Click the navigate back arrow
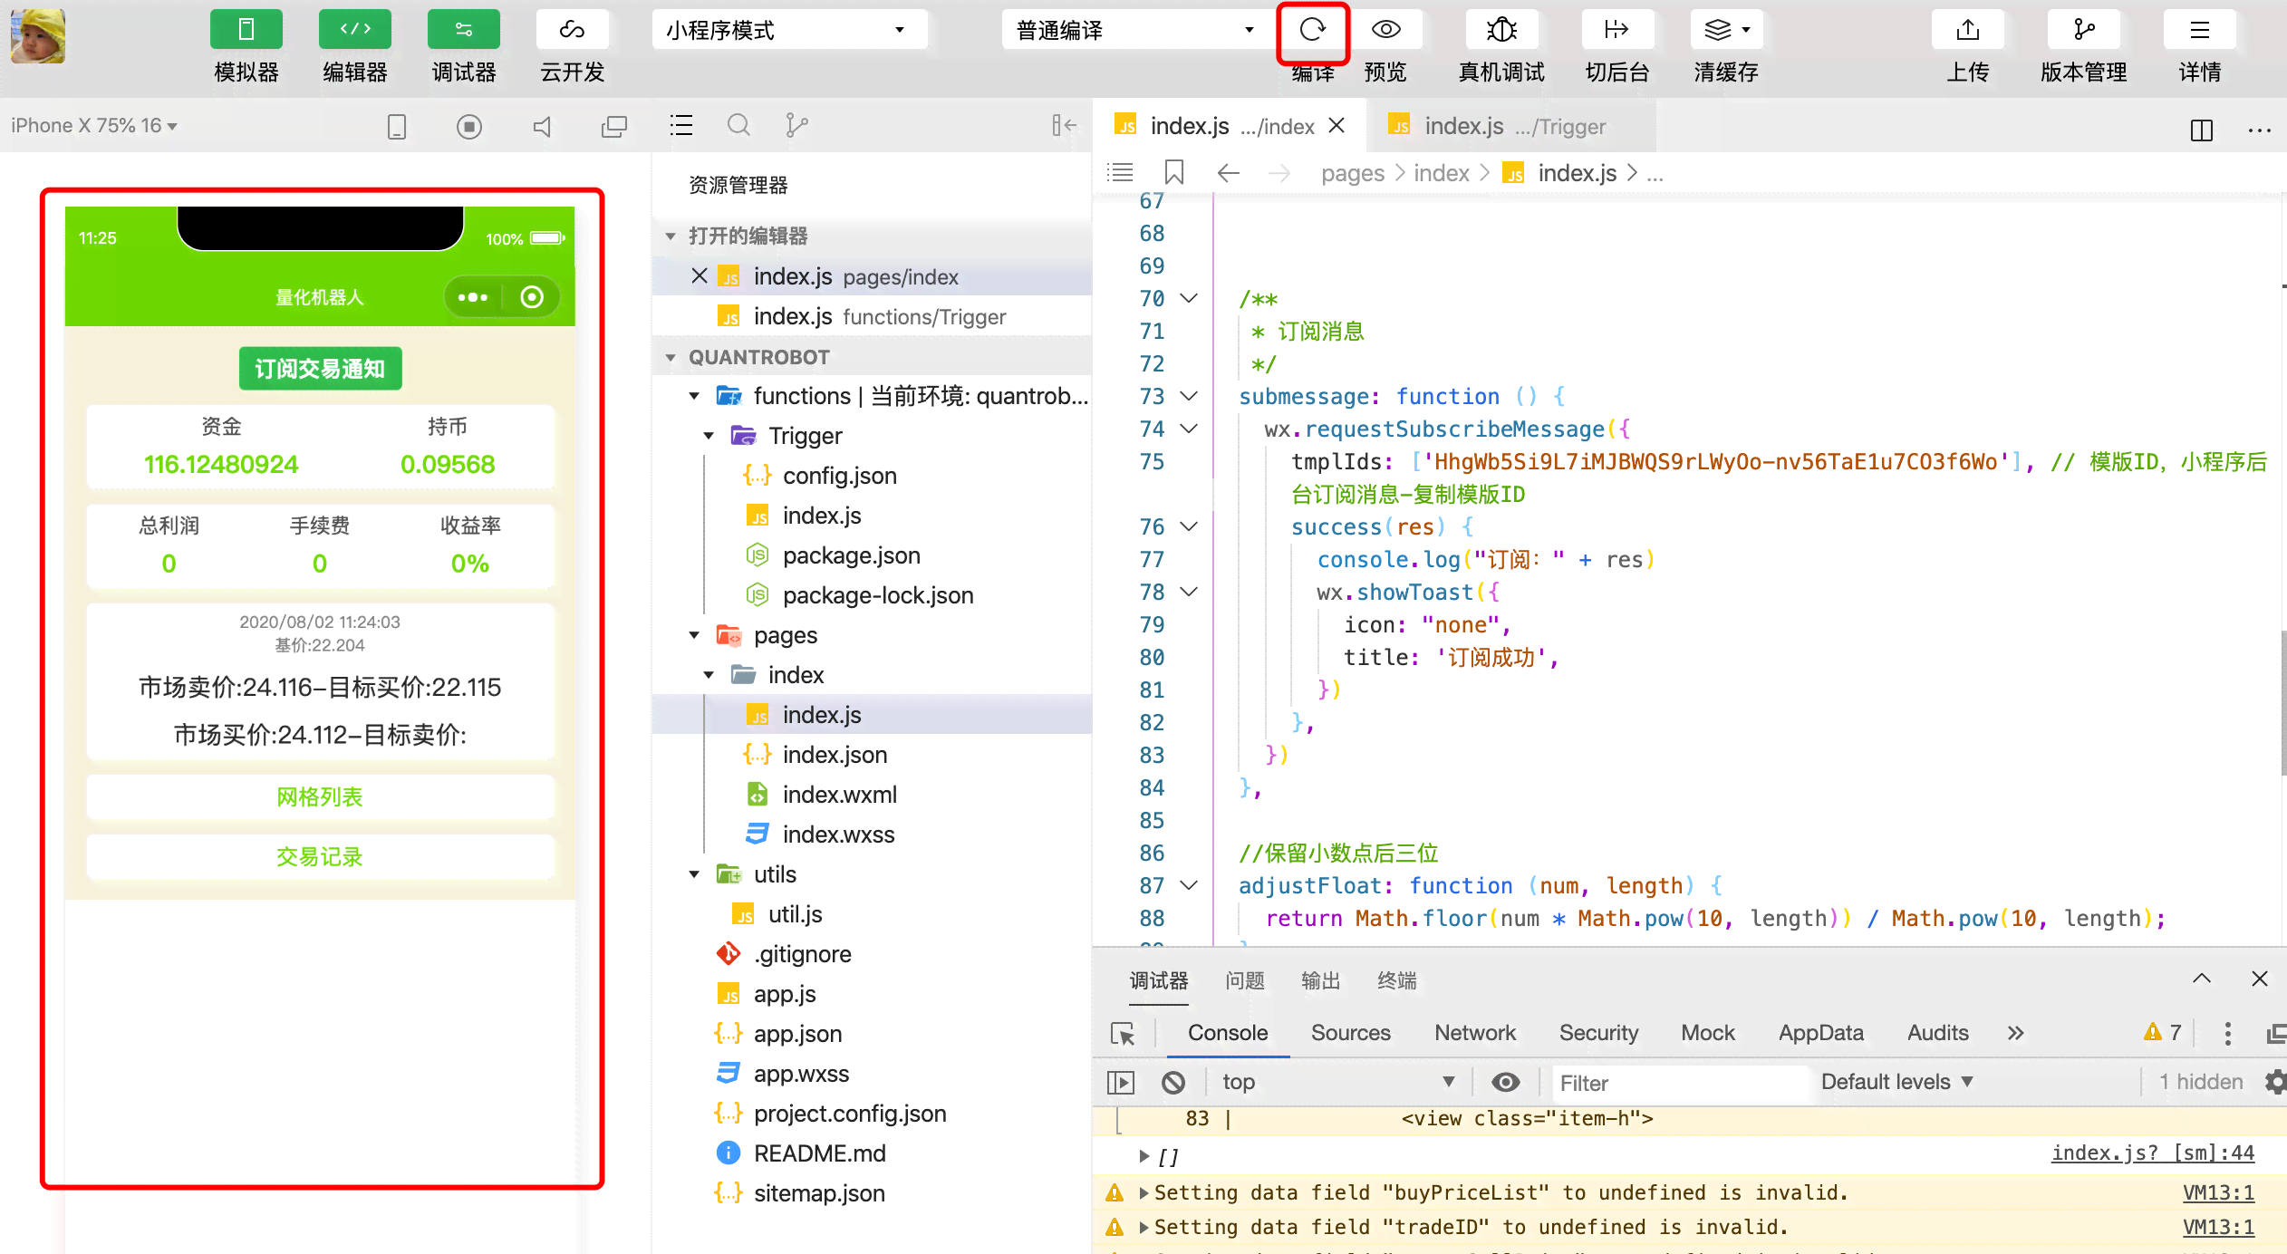Viewport: 2287px width, 1254px height. coord(1229,172)
